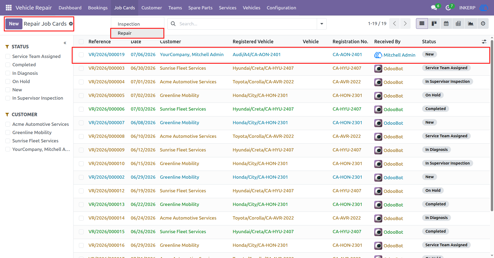Open Audi/A4/CA-AON-2401 vehicle link
Screen dimensions: 494x258
coord(257,54)
